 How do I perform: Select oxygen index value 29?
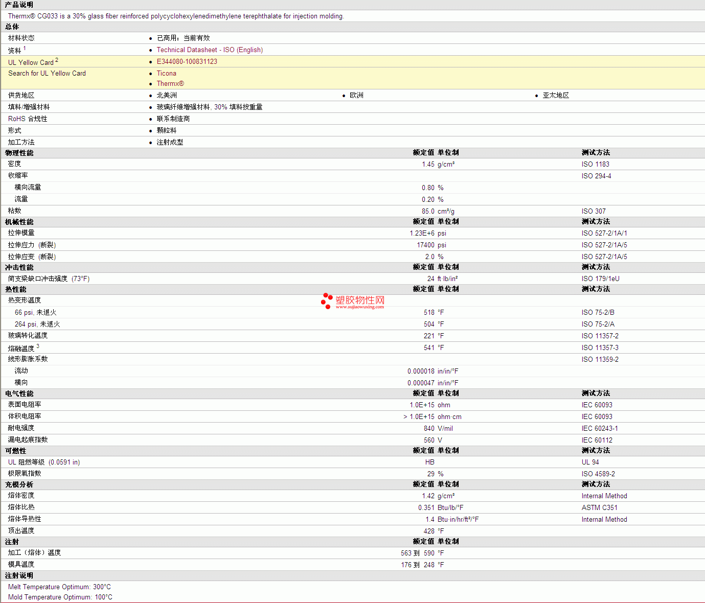[431, 474]
